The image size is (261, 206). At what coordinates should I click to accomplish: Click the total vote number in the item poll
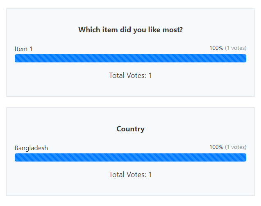(x=150, y=75)
